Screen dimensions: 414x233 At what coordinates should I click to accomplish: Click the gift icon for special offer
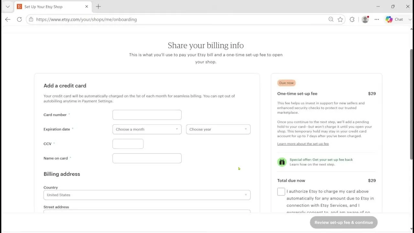(x=282, y=162)
